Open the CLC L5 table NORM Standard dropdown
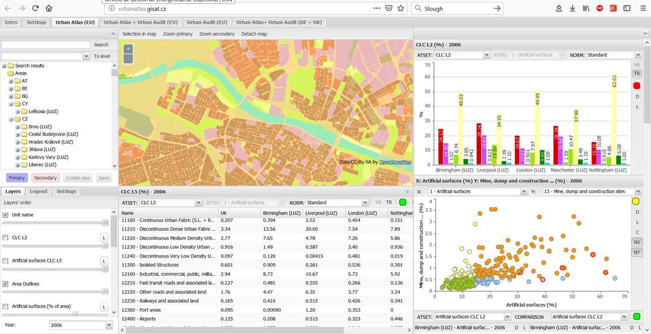The image size is (651, 334). 365,203
